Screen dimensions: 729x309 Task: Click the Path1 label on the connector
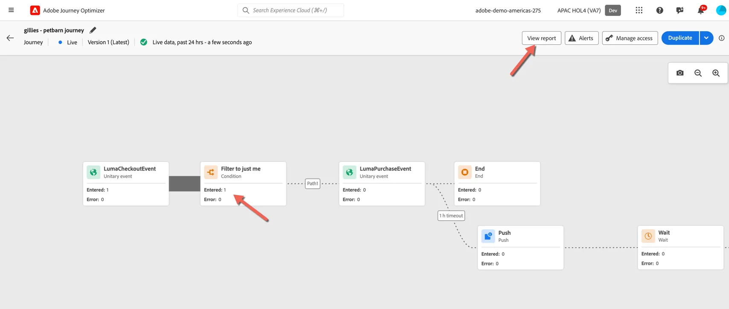[x=312, y=184]
